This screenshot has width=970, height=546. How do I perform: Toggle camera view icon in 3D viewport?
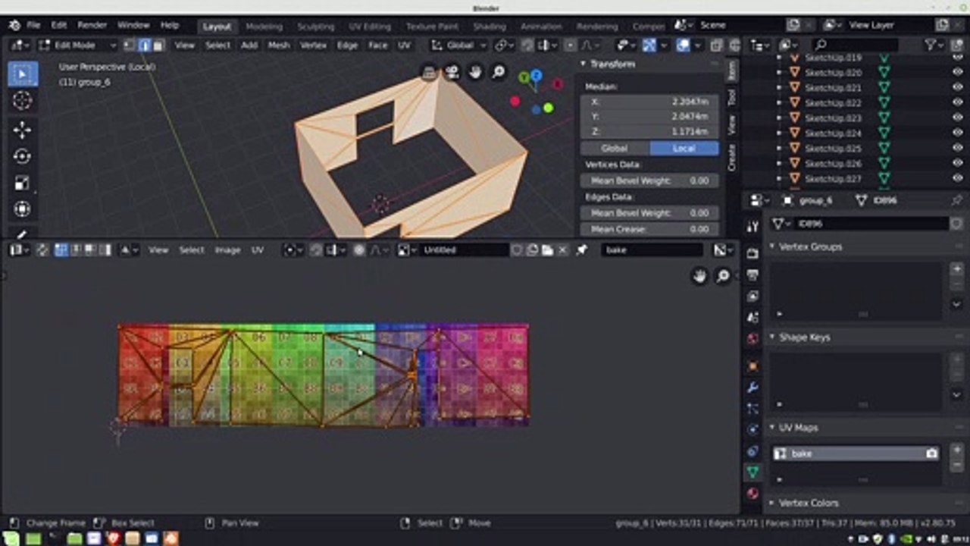click(452, 72)
